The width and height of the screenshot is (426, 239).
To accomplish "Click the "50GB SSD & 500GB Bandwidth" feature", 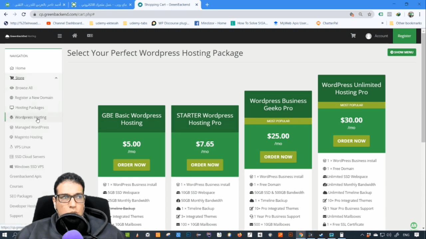I will [279, 193].
